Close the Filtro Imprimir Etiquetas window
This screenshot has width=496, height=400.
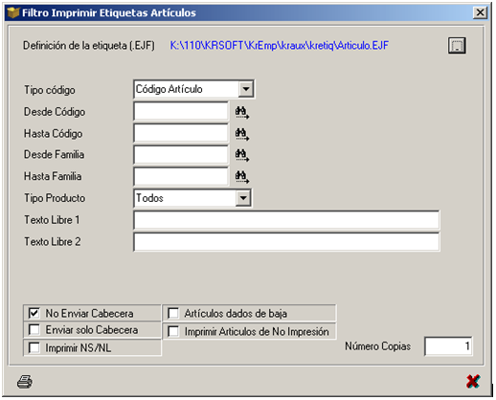[x=480, y=12]
